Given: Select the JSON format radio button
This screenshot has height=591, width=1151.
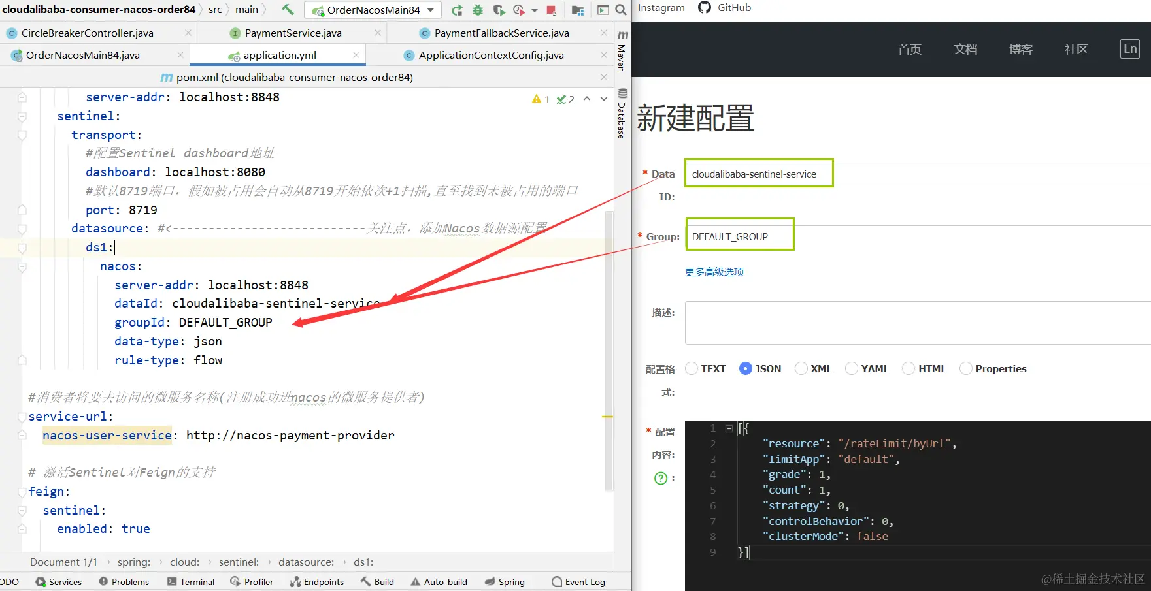Looking at the screenshot, I should (745, 368).
